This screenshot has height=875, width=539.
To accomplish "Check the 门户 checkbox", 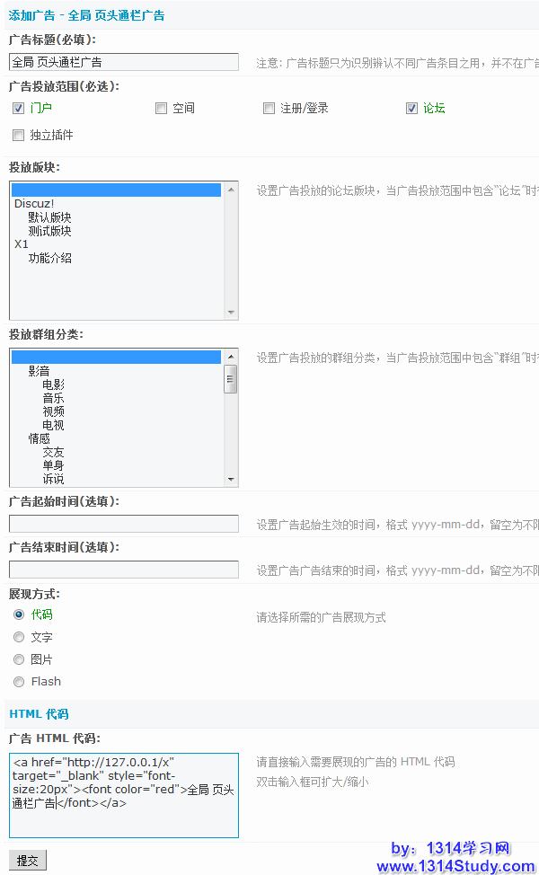I will tap(18, 109).
